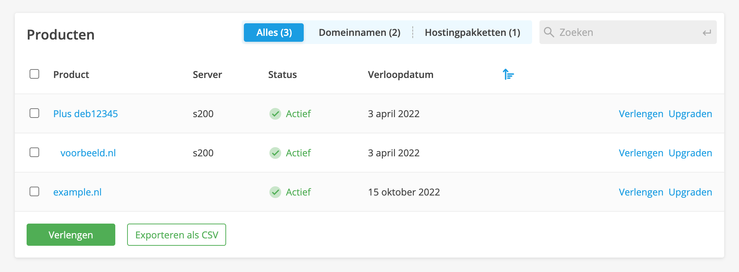The height and width of the screenshot is (272, 739).
Task: Click the enter arrow icon in search field
Action: (x=706, y=33)
